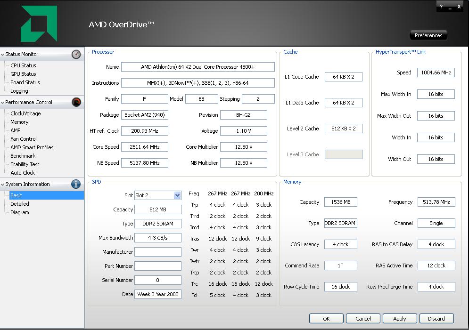Click the Core Multiplier field
This screenshot has width=469, height=330.
(x=244, y=147)
